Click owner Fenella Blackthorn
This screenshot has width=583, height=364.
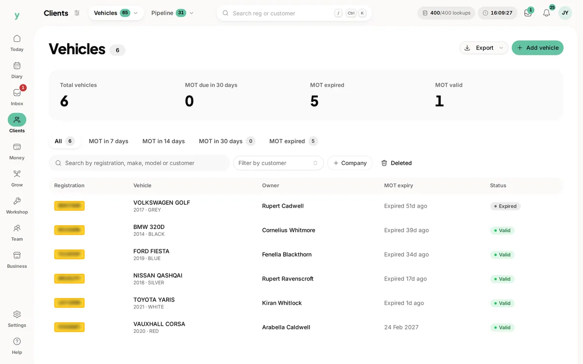[x=287, y=254]
